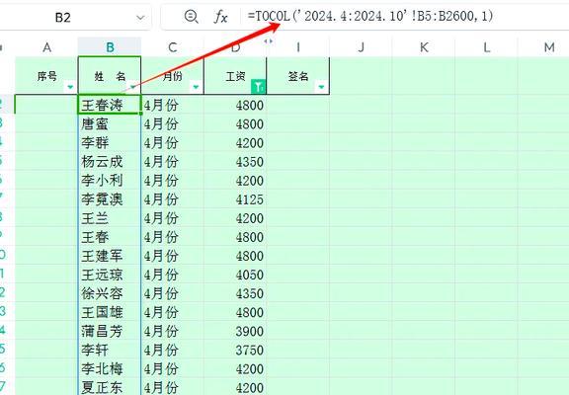
Task: Select column B header
Action: pyautogui.click(x=110, y=47)
